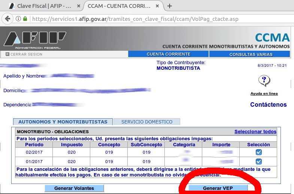Click the Período column header
The width and height of the screenshot is (294, 194).
click(34, 145)
